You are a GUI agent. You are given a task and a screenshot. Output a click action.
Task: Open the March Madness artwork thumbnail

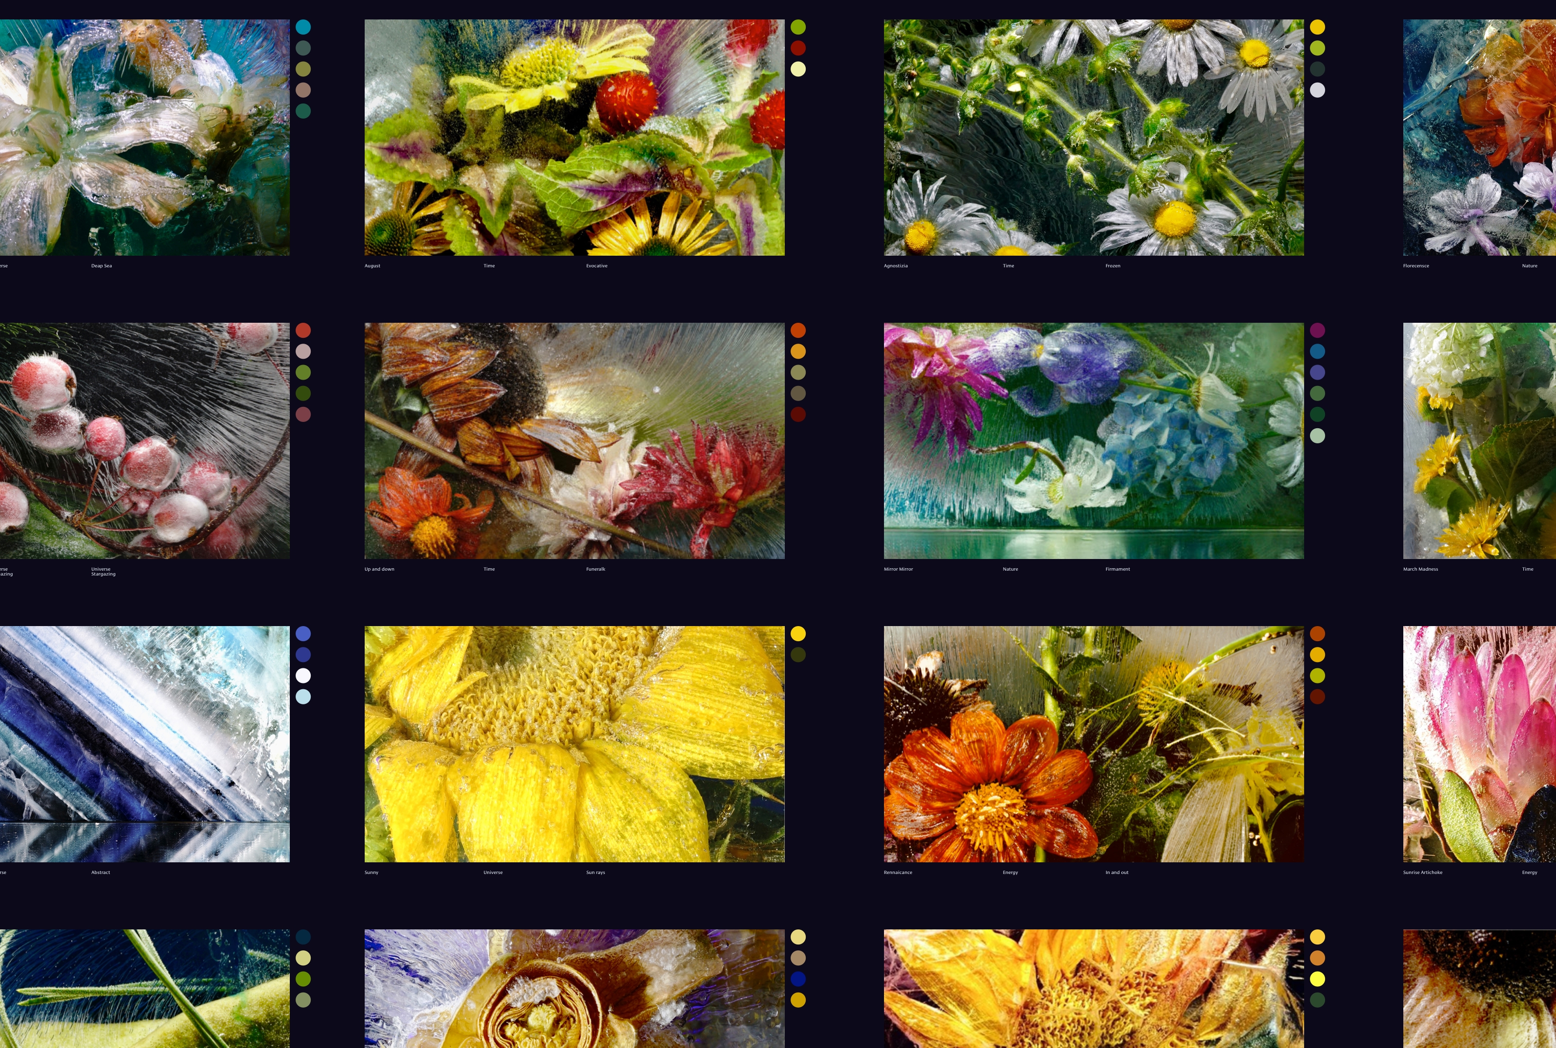coord(1479,440)
